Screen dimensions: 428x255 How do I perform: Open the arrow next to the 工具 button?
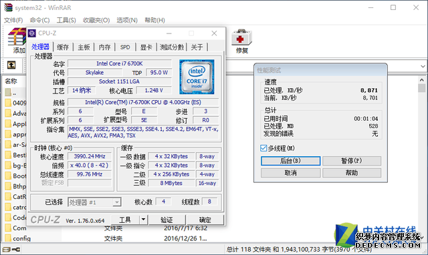(x=143, y=220)
